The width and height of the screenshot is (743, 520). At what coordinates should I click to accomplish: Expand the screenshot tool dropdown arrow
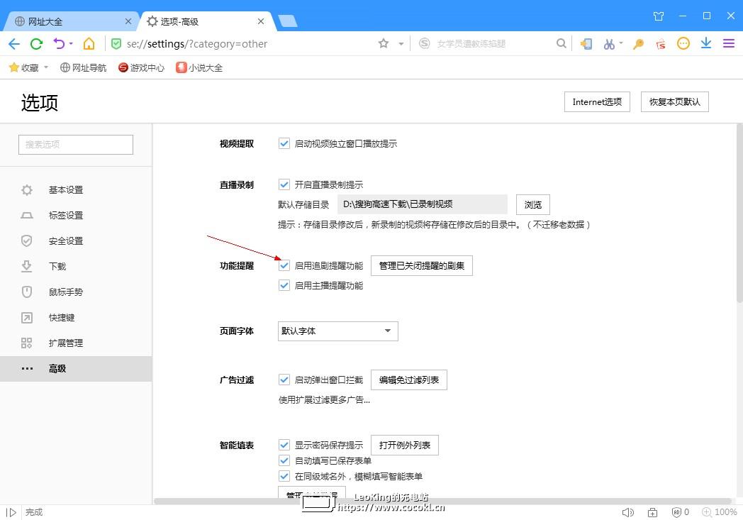pyautogui.click(x=621, y=43)
